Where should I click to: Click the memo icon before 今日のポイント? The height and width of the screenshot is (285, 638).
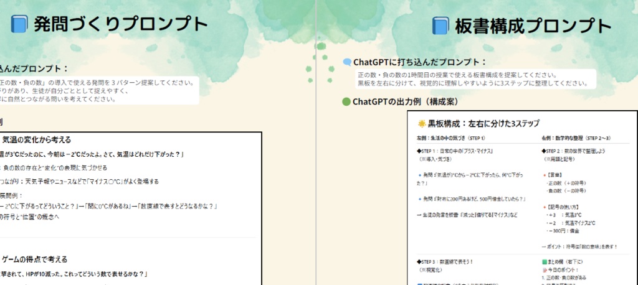coord(545,270)
